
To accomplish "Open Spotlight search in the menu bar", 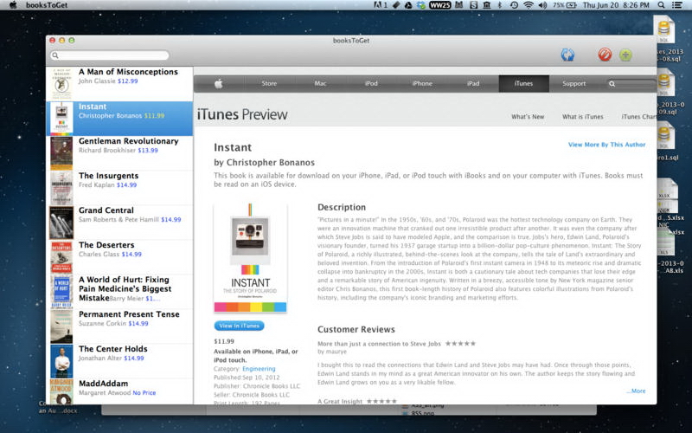I will pos(662,5).
